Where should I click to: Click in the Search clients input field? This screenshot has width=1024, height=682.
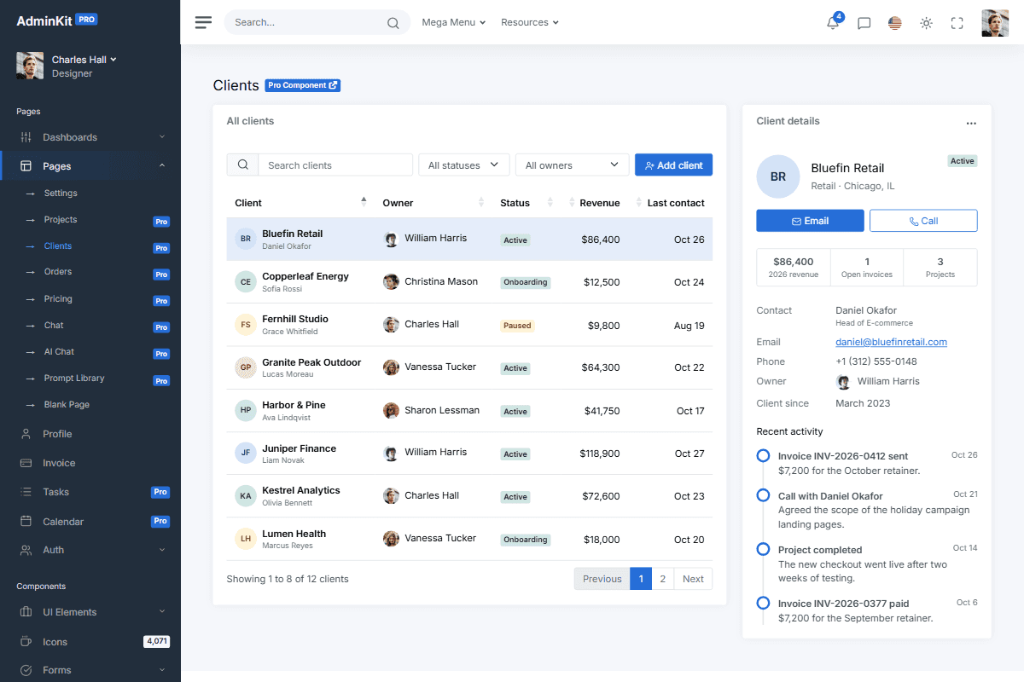click(x=335, y=165)
